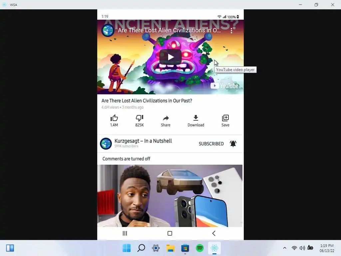Open the YouTube logo link in player
Viewport: 341px width, 256px height.
[224, 86]
